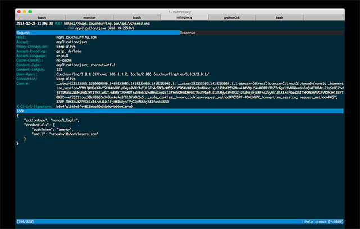Click the timestamp 2014-12-23 21:06:30

[x=34, y=24]
